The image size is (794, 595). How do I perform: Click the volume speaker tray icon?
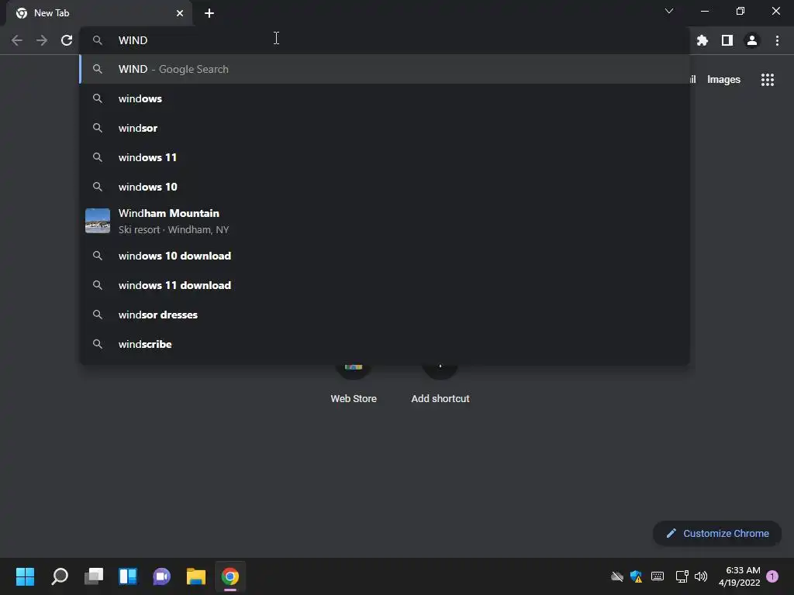tap(701, 576)
